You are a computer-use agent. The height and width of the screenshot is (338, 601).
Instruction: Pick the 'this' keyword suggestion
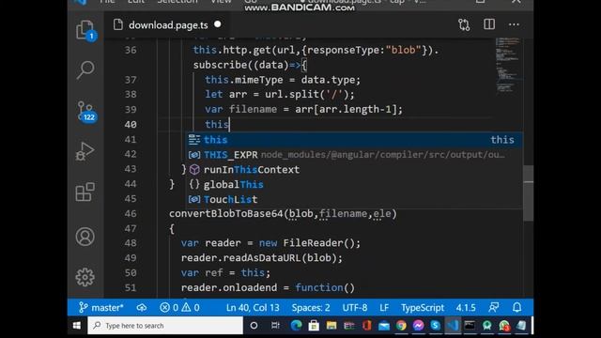[354, 140]
